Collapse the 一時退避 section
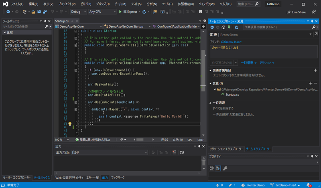321x188 pixels. (210, 103)
